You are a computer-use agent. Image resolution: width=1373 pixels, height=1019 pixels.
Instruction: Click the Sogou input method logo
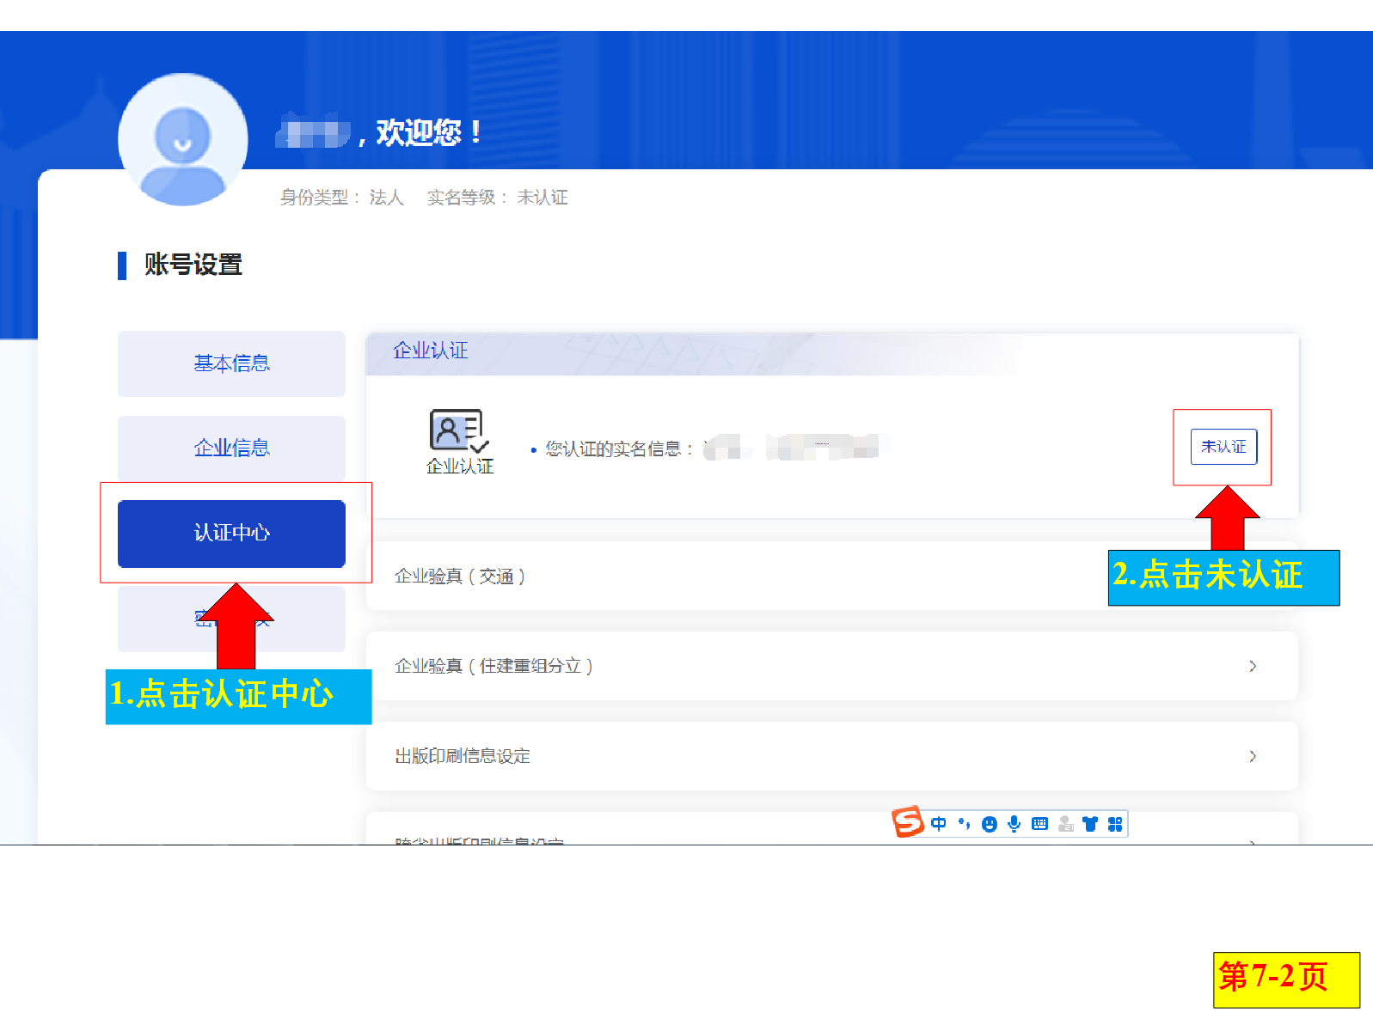(x=907, y=822)
